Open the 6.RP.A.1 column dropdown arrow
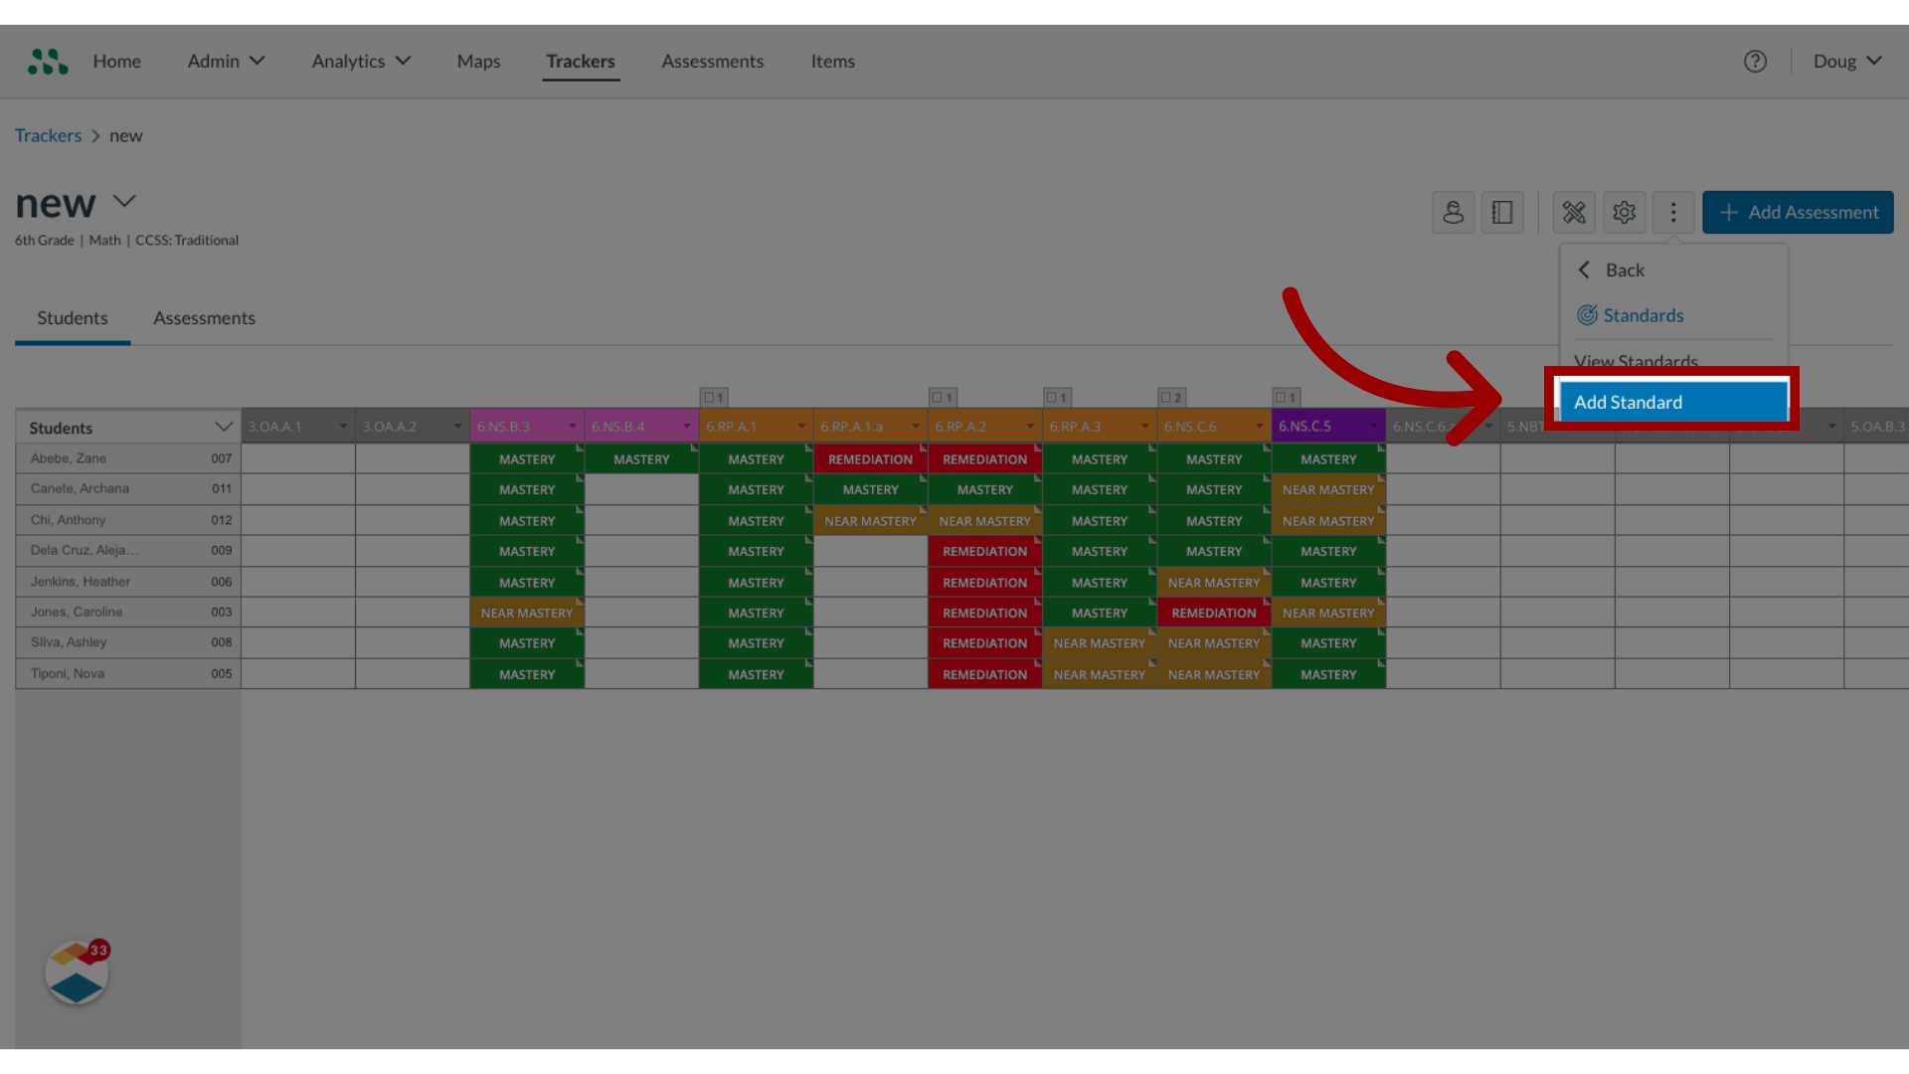Screen dimensions: 1909x1074 [800, 427]
